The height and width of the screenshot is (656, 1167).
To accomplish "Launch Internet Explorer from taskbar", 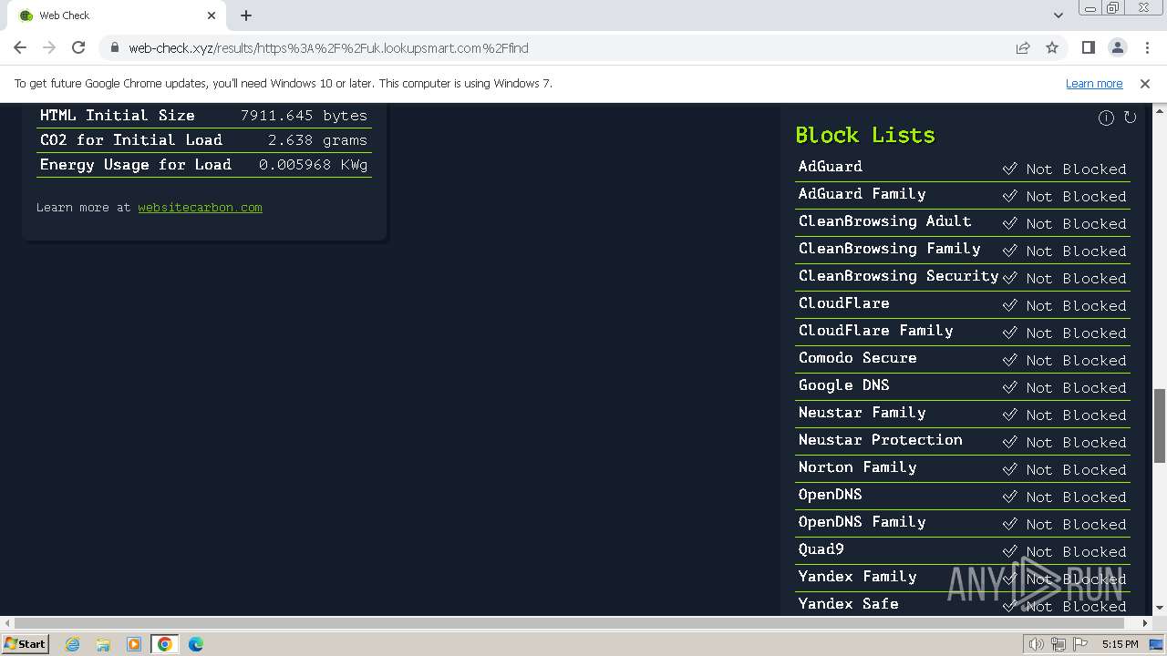I will pos(72,644).
